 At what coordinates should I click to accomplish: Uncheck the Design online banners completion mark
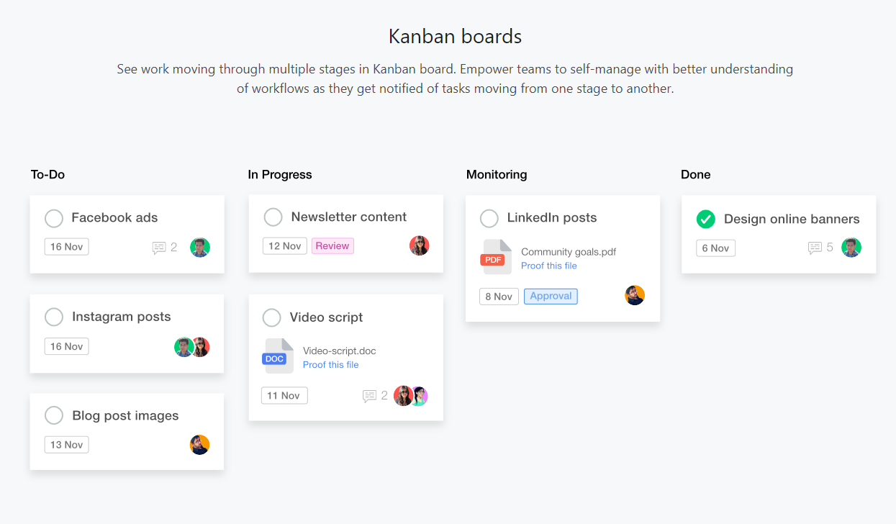point(706,218)
